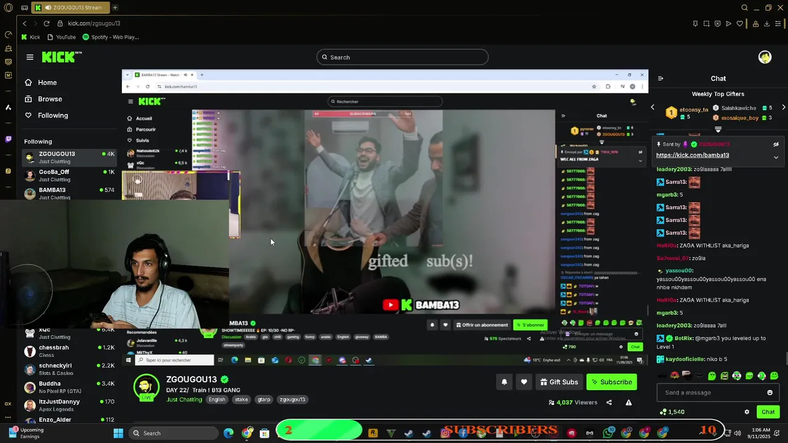
Task: Hide the pinned message with eye icon
Action: click(776, 145)
